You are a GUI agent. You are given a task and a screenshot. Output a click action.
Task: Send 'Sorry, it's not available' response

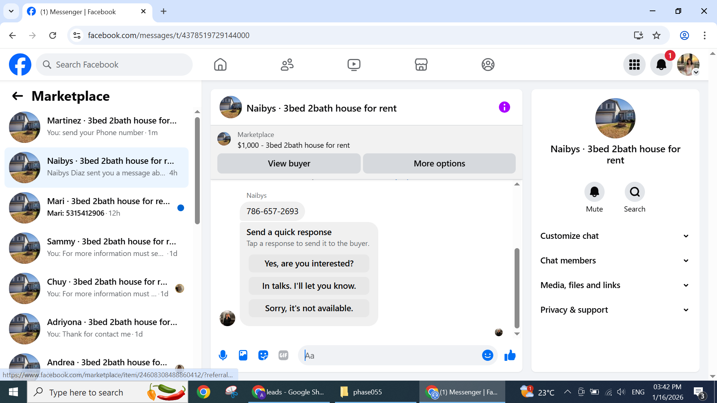pos(309,308)
